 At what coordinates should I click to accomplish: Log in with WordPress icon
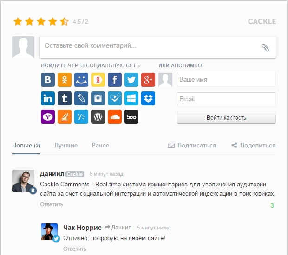click(x=98, y=117)
